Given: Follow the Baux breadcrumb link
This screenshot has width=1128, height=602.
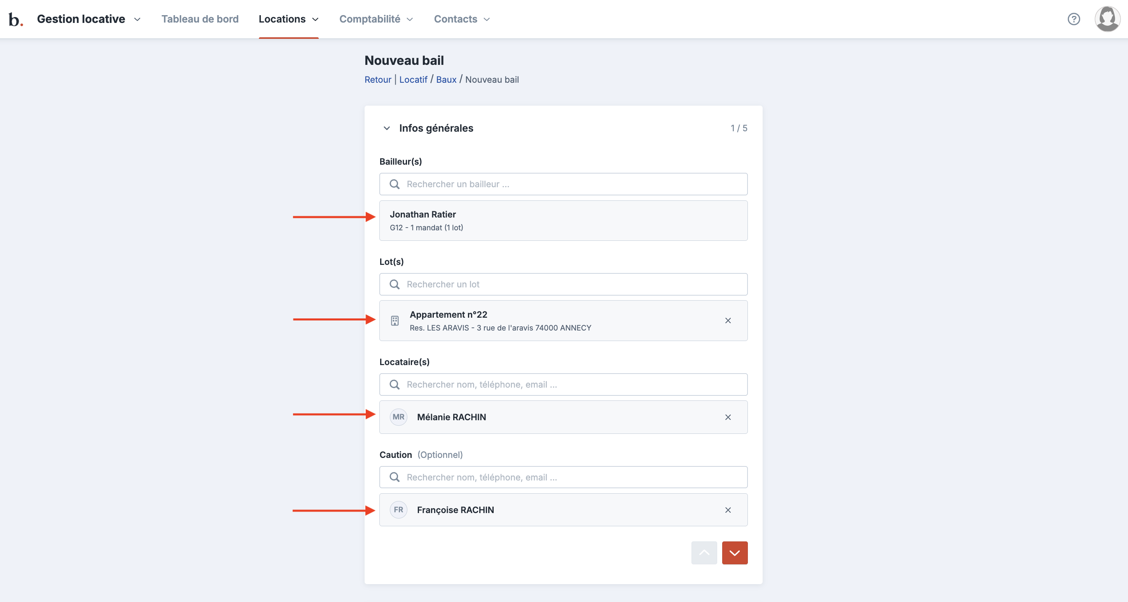Looking at the screenshot, I should (446, 80).
